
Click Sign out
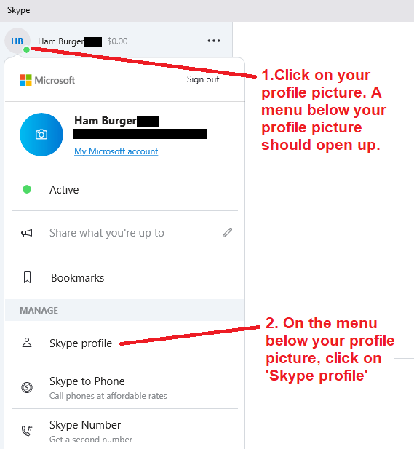pyautogui.click(x=203, y=79)
